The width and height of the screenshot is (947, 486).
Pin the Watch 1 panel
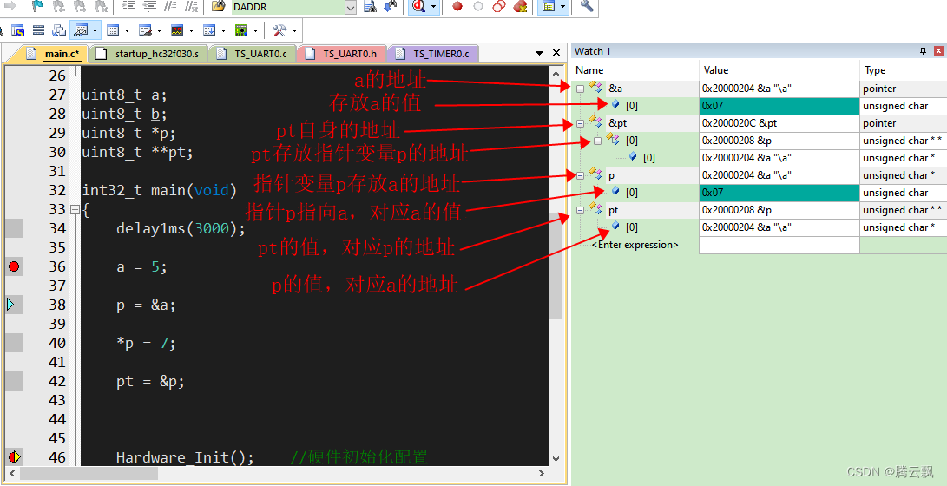tap(923, 51)
